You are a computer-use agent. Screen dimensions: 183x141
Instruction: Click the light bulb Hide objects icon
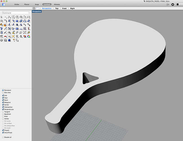pos(17,36)
